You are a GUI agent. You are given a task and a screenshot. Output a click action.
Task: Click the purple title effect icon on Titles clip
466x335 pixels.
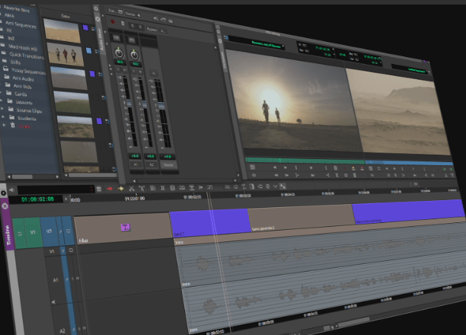point(126,228)
